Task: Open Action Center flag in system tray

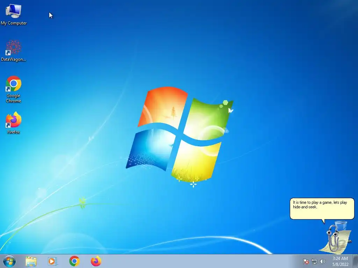Action: point(306,261)
